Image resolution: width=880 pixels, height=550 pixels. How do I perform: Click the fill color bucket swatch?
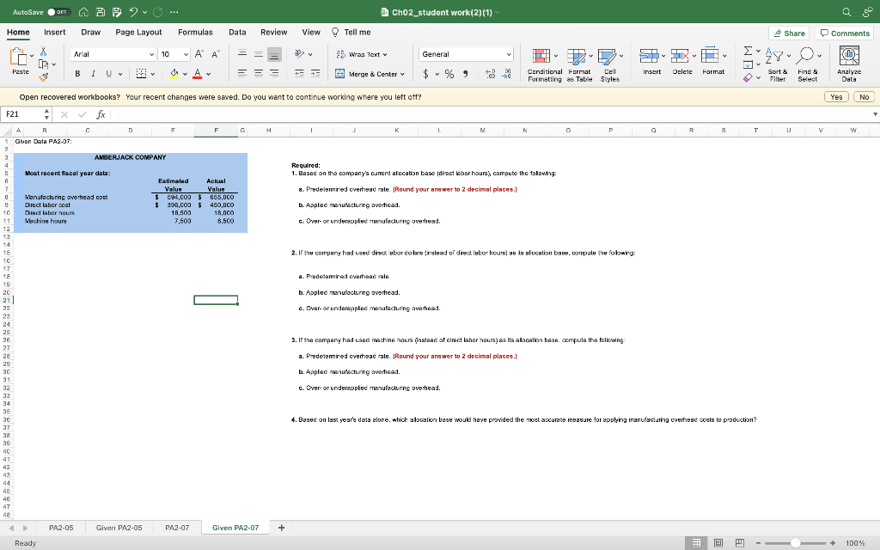click(x=174, y=74)
